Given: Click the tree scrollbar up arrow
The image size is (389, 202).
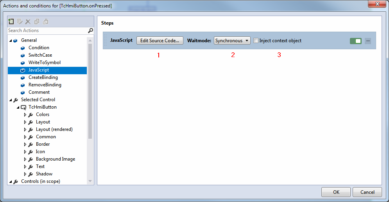Looking at the screenshot, I should click(x=90, y=40).
